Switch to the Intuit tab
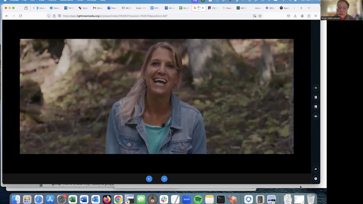Image resolution: width=363 pixels, height=204 pixels. pyautogui.click(x=141, y=8)
